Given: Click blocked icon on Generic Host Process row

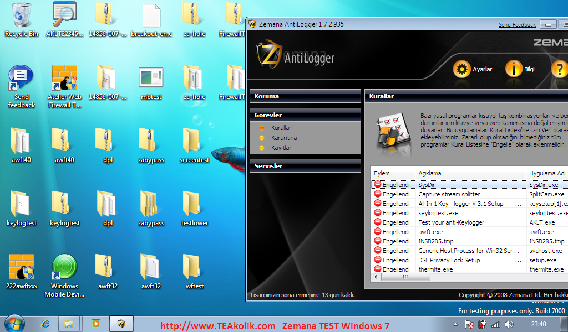Looking at the screenshot, I should click(x=377, y=250).
